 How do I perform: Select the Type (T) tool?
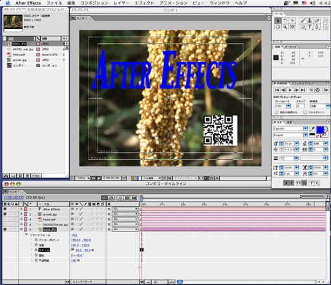pos(310,27)
